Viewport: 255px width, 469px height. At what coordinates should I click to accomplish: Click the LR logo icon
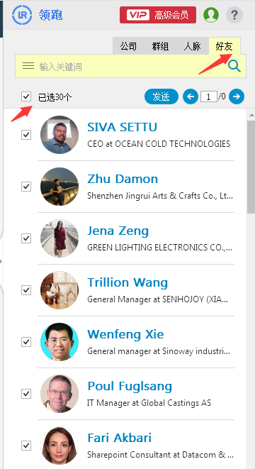tap(22, 14)
